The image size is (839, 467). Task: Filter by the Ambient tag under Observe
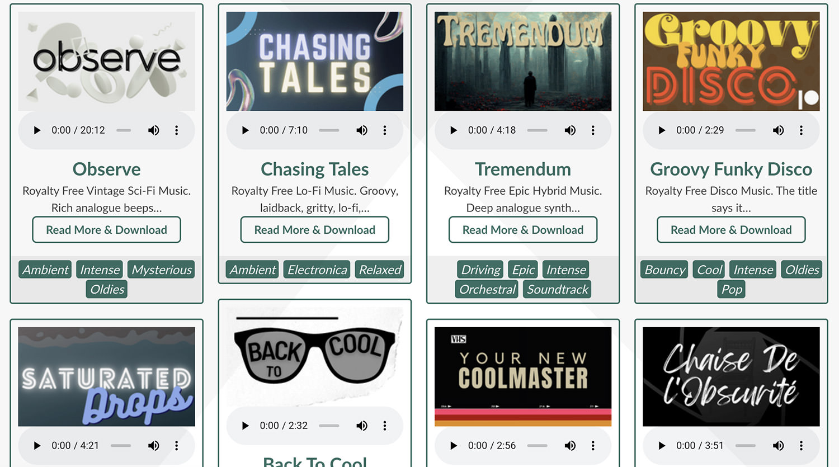tap(45, 270)
